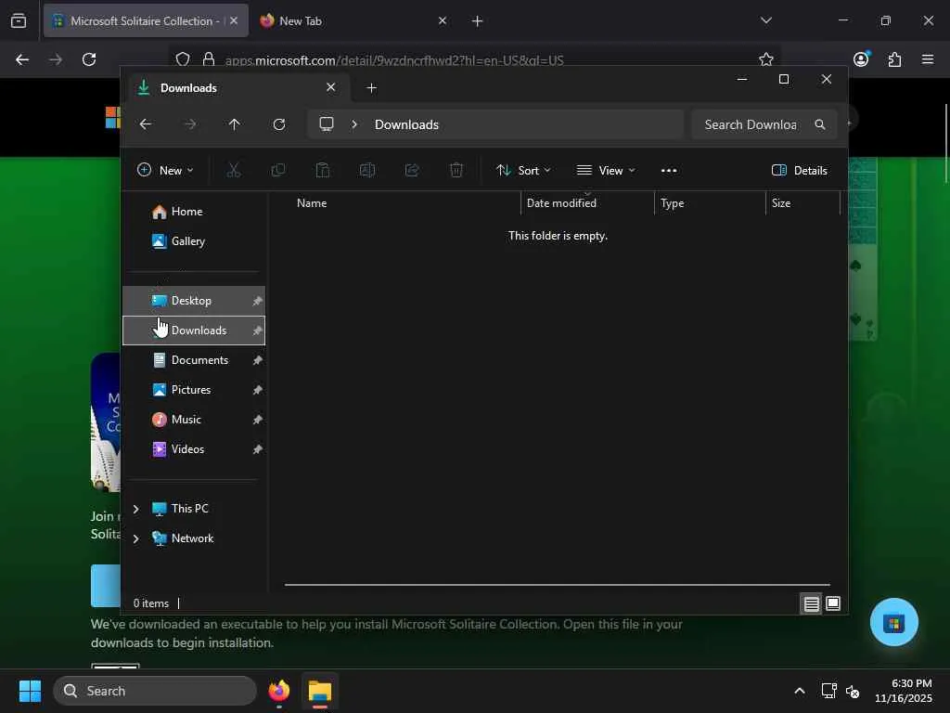This screenshot has width=950, height=713.
Task: Click the horizontal scrollbar in file list
Action: [x=558, y=585]
